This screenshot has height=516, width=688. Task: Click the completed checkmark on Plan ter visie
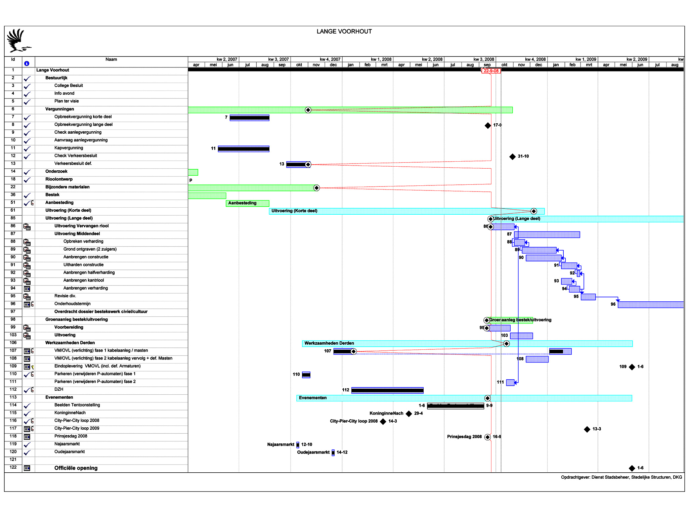(x=27, y=102)
